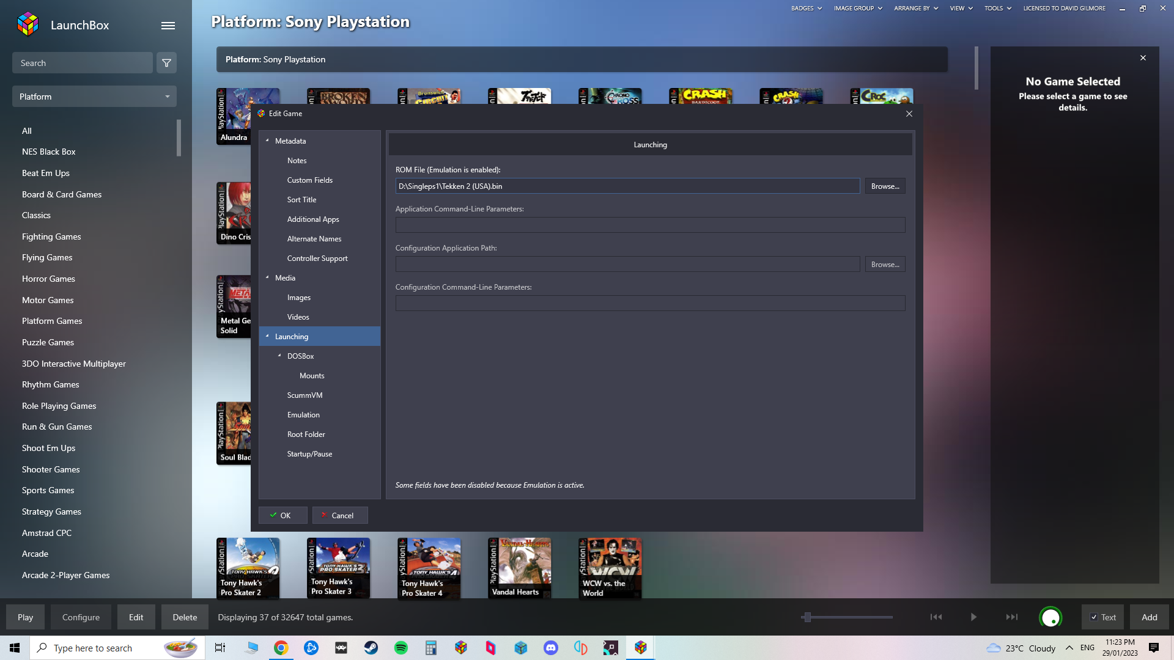Open Task View in taskbar
Image resolution: width=1174 pixels, height=660 pixels.
[x=220, y=648]
